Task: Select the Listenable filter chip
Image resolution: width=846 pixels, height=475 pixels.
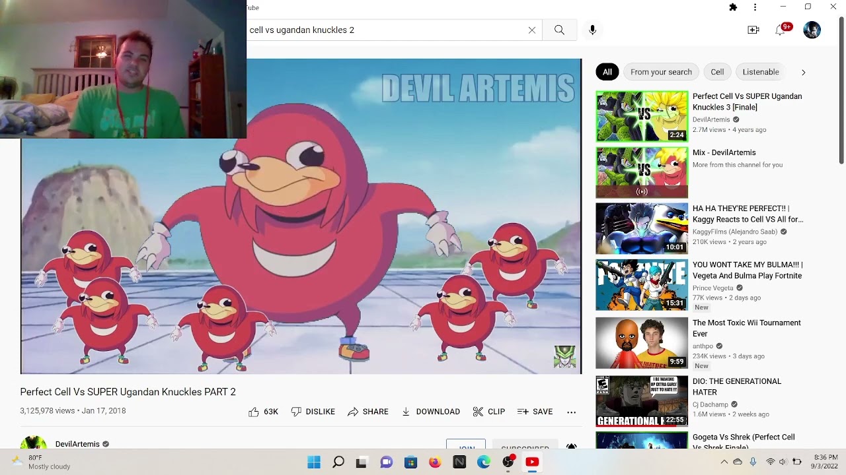Action: (761, 72)
